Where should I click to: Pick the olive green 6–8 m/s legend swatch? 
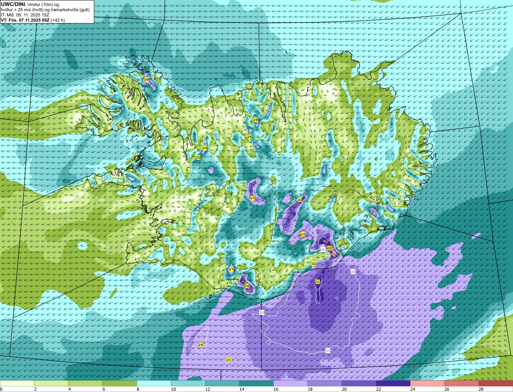point(120,384)
